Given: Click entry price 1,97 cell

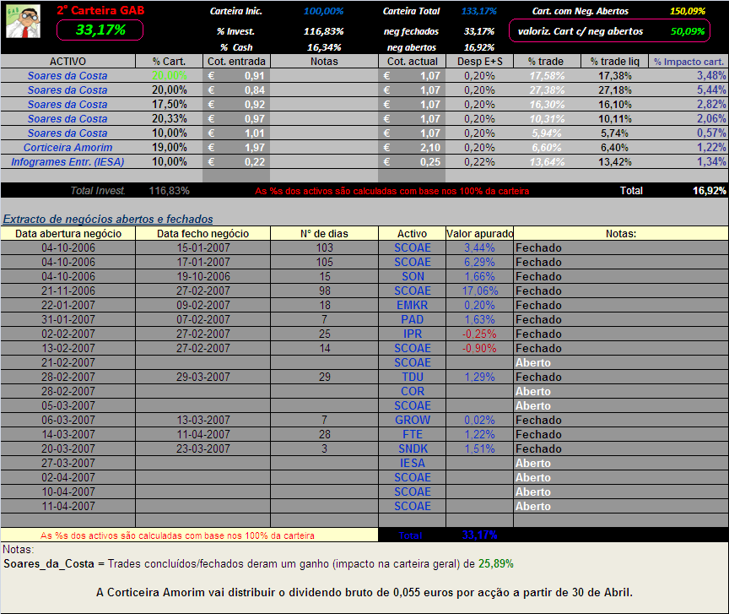Looking at the screenshot, I should point(236,148).
